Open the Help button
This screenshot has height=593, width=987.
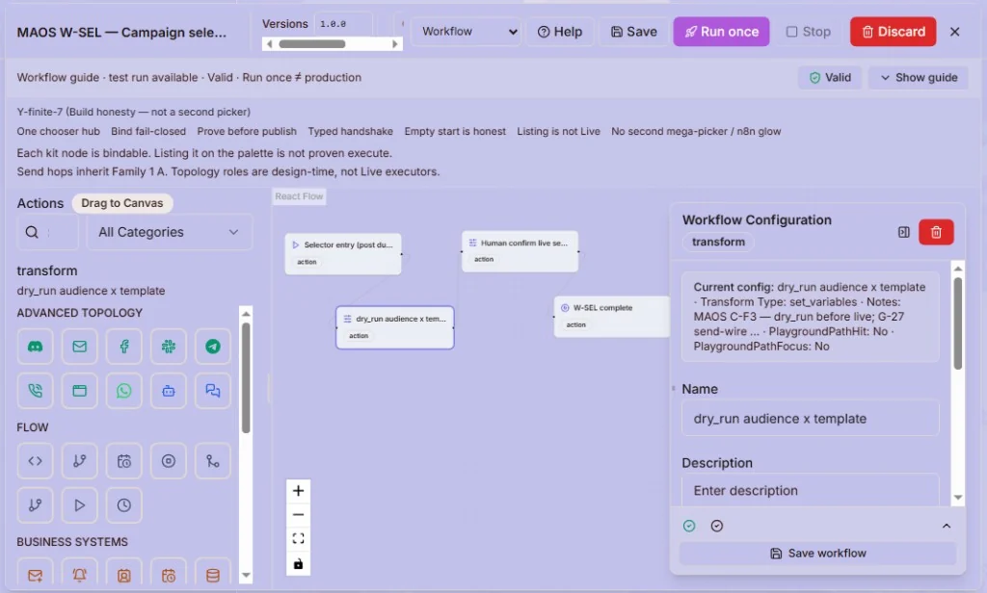(560, 32)
